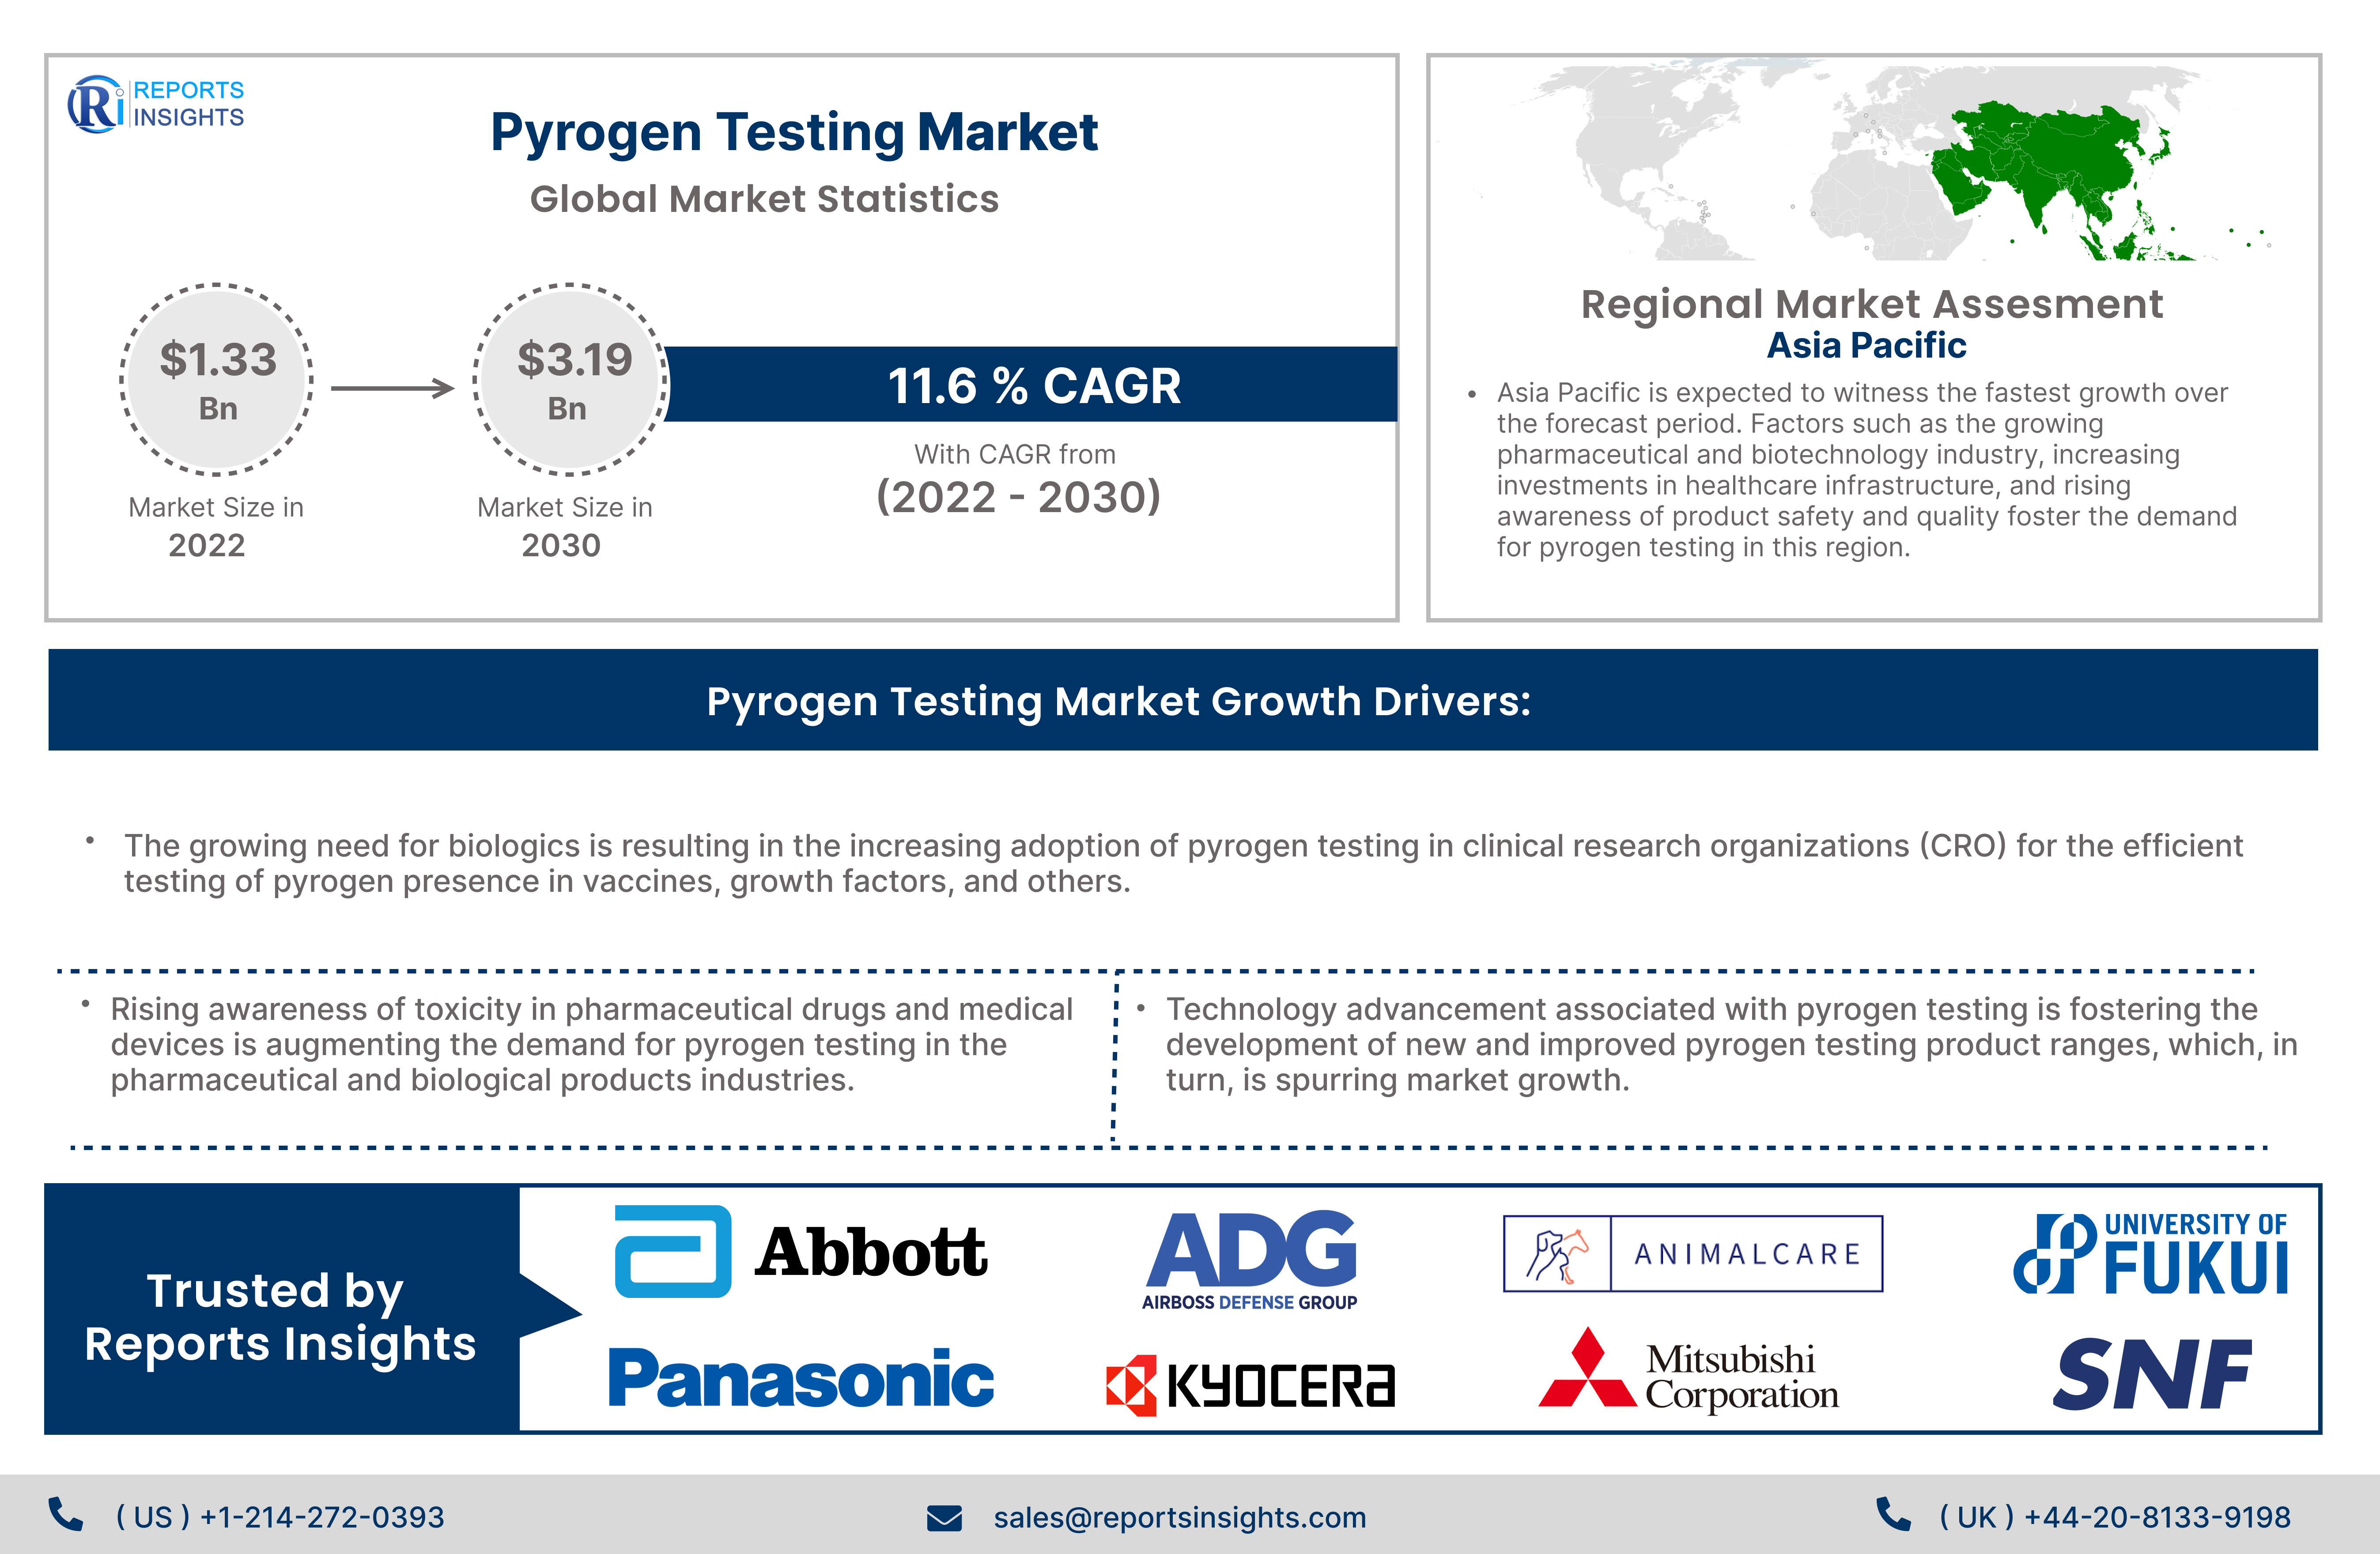
Task: Click the arrow between the market size circles
Action: click(x=393, y=388)
